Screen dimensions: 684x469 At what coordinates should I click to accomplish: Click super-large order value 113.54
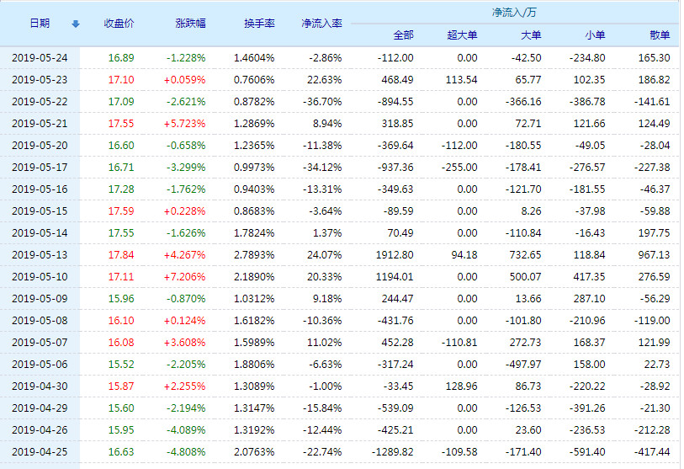(462, 79)
